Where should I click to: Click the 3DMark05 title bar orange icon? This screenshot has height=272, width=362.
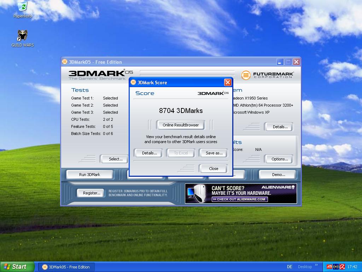point(65,62)
